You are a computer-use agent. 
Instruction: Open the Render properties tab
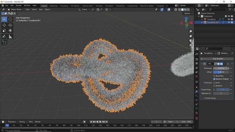(197, 59)
